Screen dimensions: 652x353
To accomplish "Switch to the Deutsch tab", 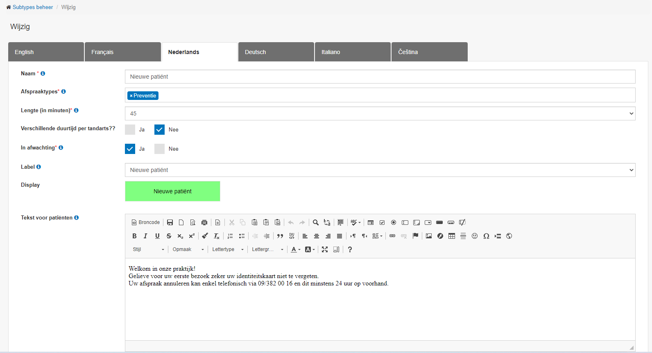I will (x=276, y=52).
